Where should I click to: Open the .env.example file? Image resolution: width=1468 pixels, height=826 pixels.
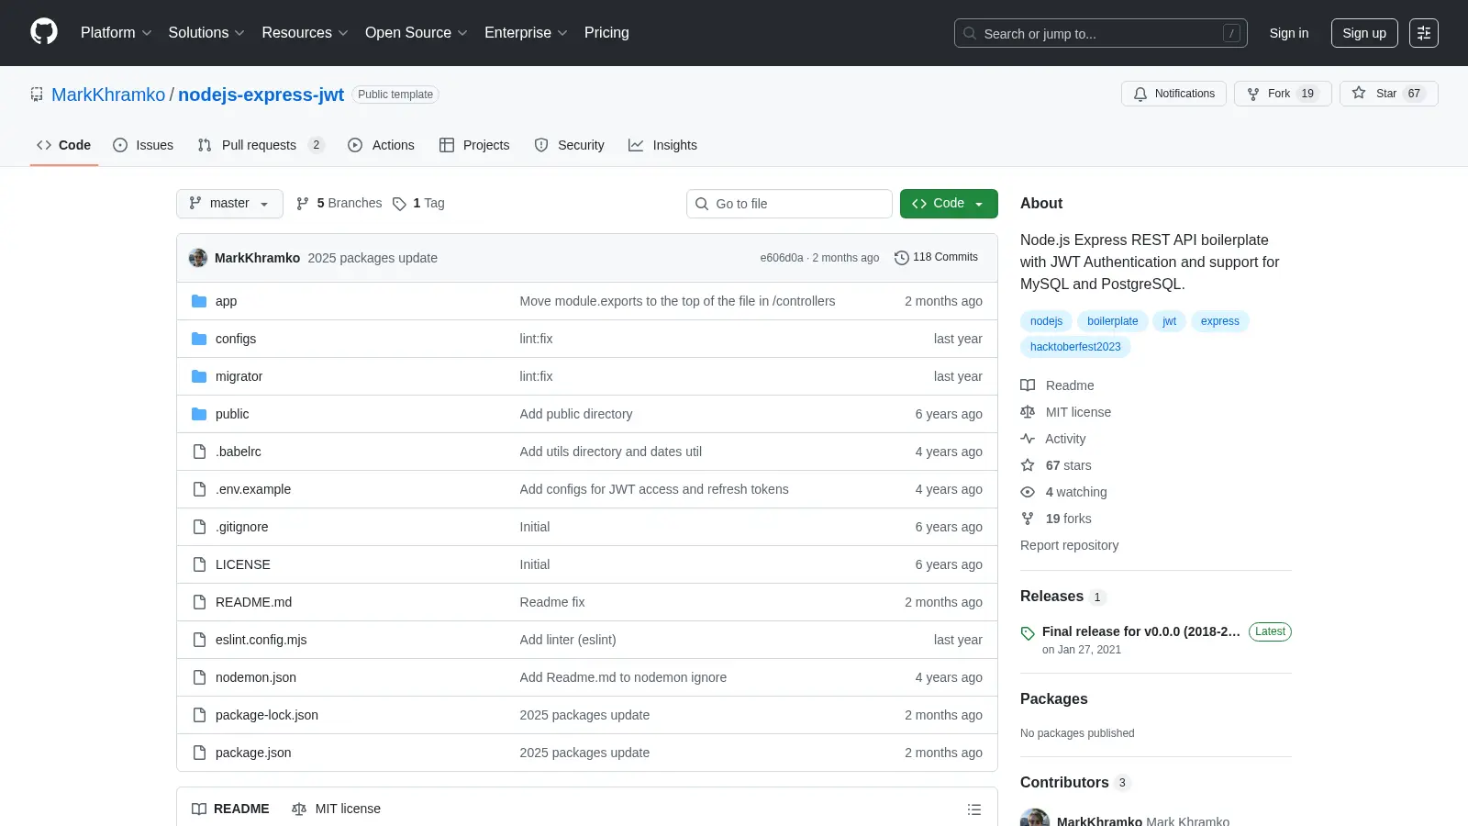tap(252, 489)
